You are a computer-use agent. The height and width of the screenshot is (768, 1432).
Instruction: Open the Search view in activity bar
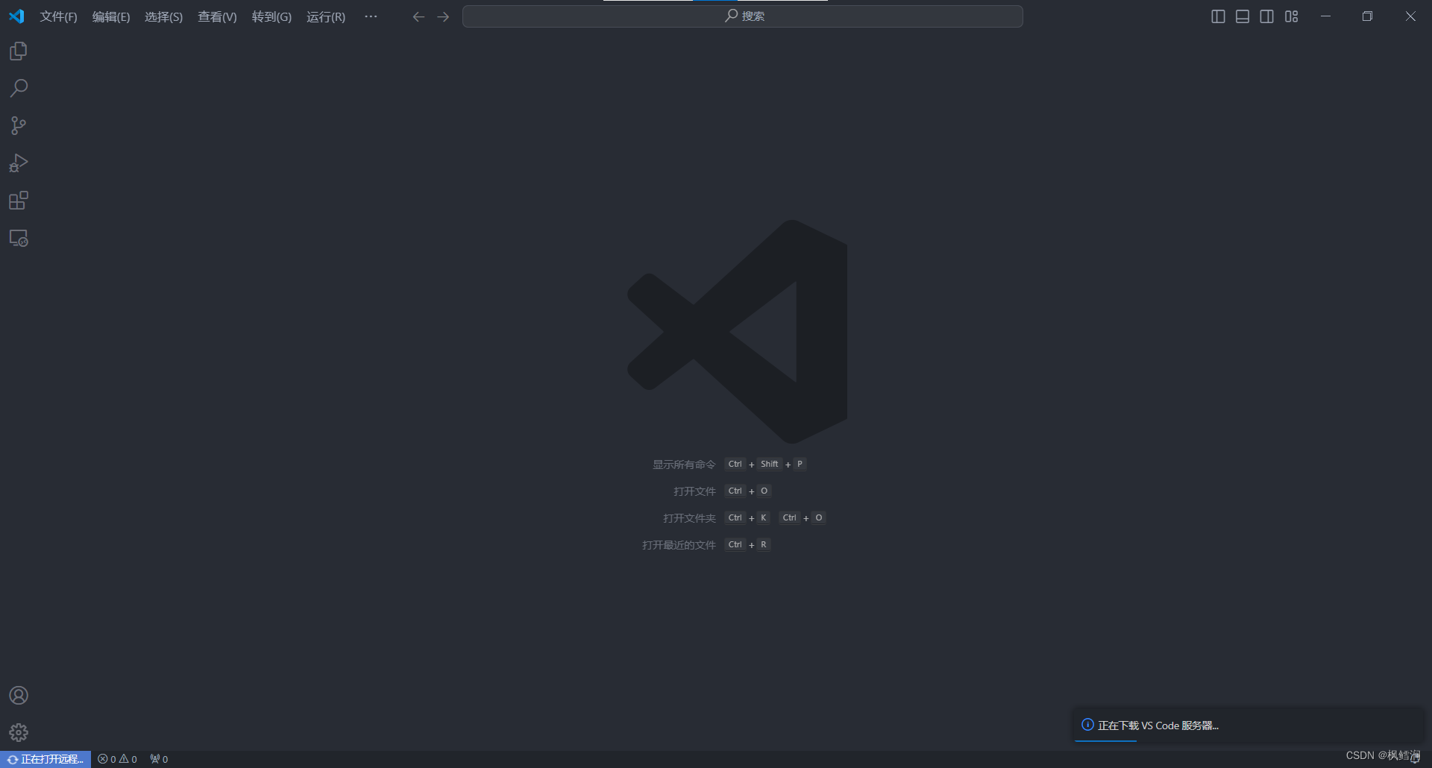tap(19, 89)
